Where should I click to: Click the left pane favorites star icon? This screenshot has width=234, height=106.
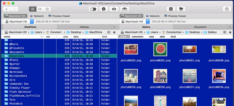pyautogui.click(x=114, y=32)
